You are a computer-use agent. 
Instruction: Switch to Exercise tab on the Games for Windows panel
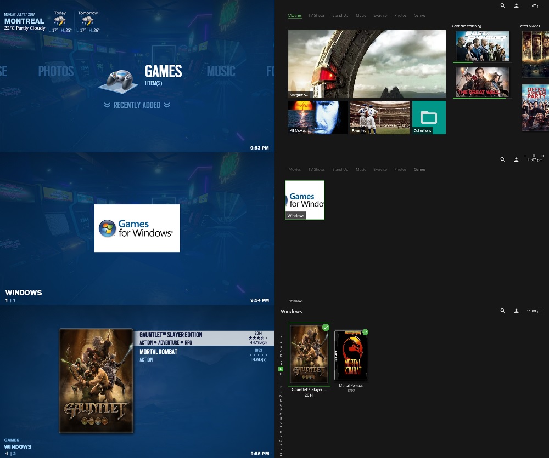[380, 169]
